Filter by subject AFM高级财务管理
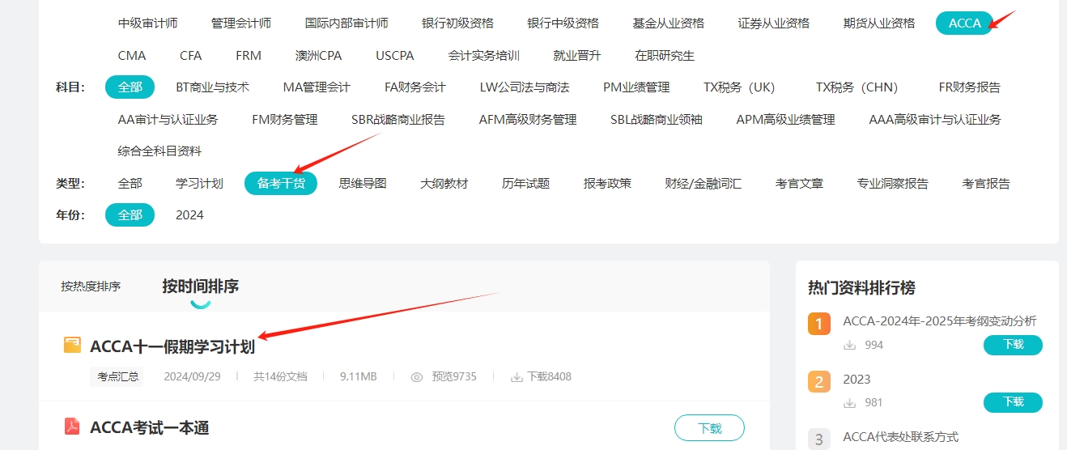The height and width of the screenshot is (450, 1067). pos(528,120)
